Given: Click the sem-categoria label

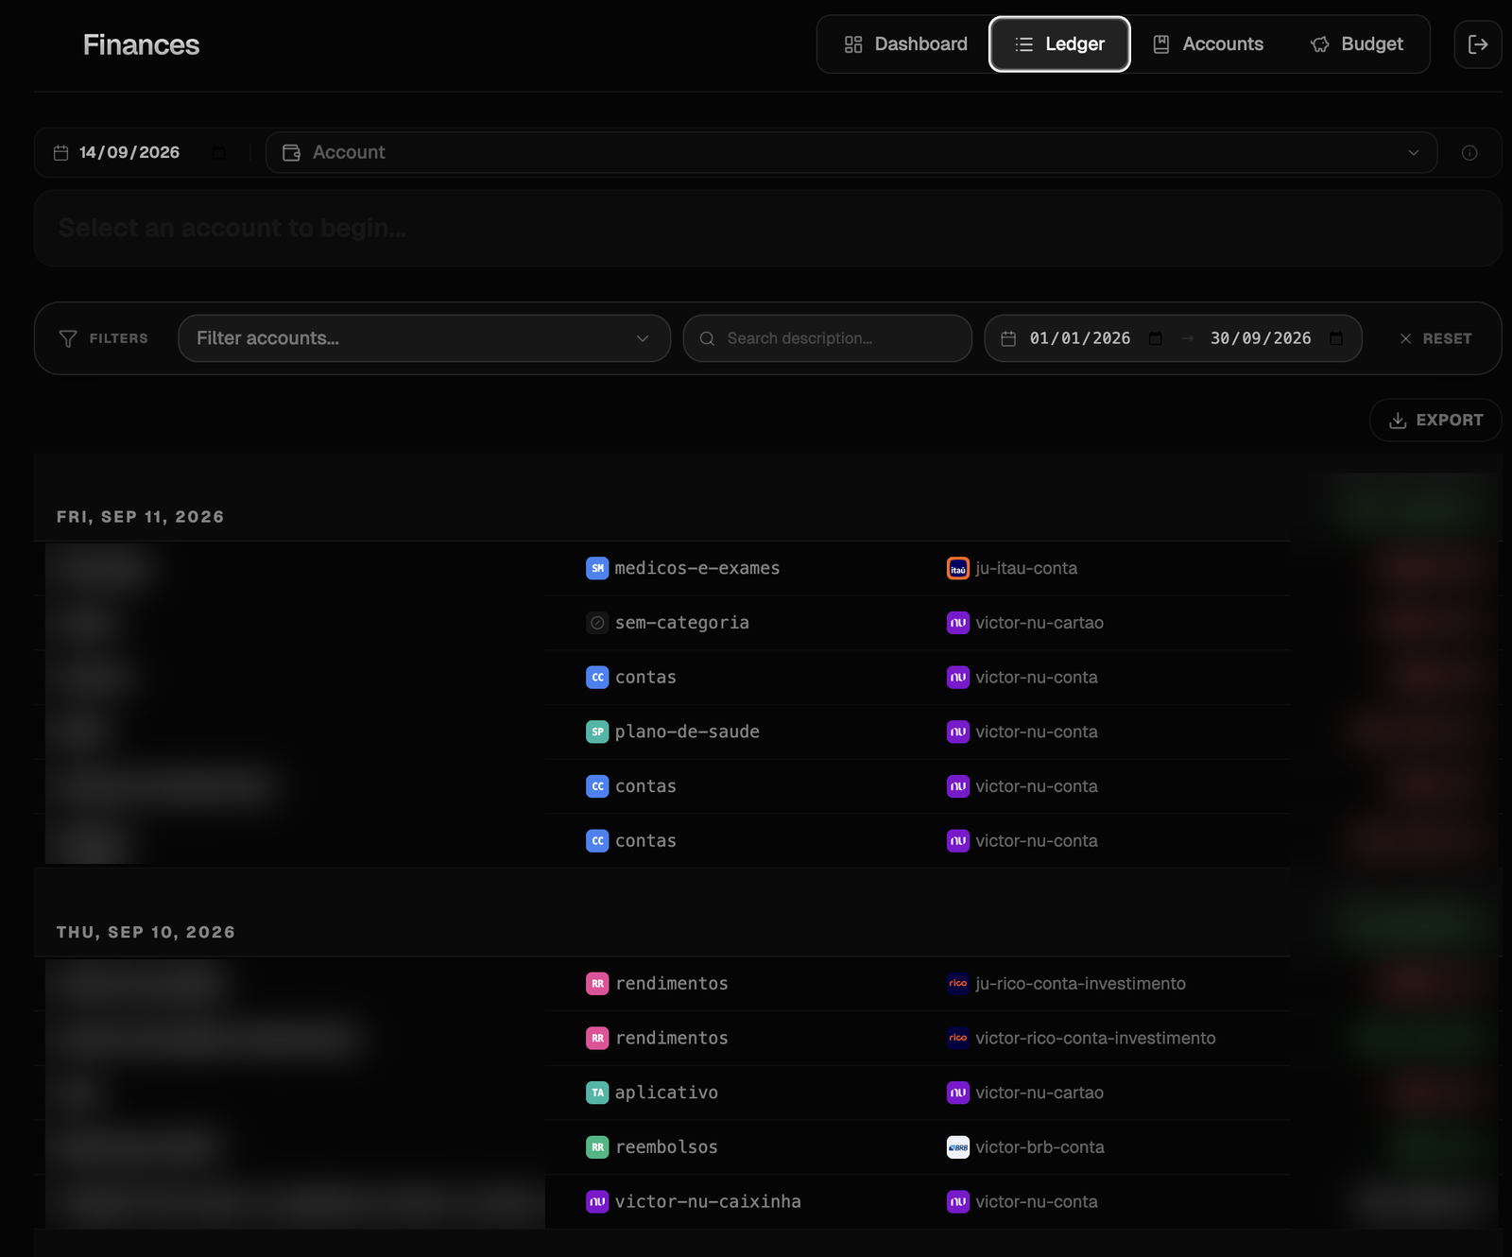Looking at the screenshot, I should click(x=682, y=623).
